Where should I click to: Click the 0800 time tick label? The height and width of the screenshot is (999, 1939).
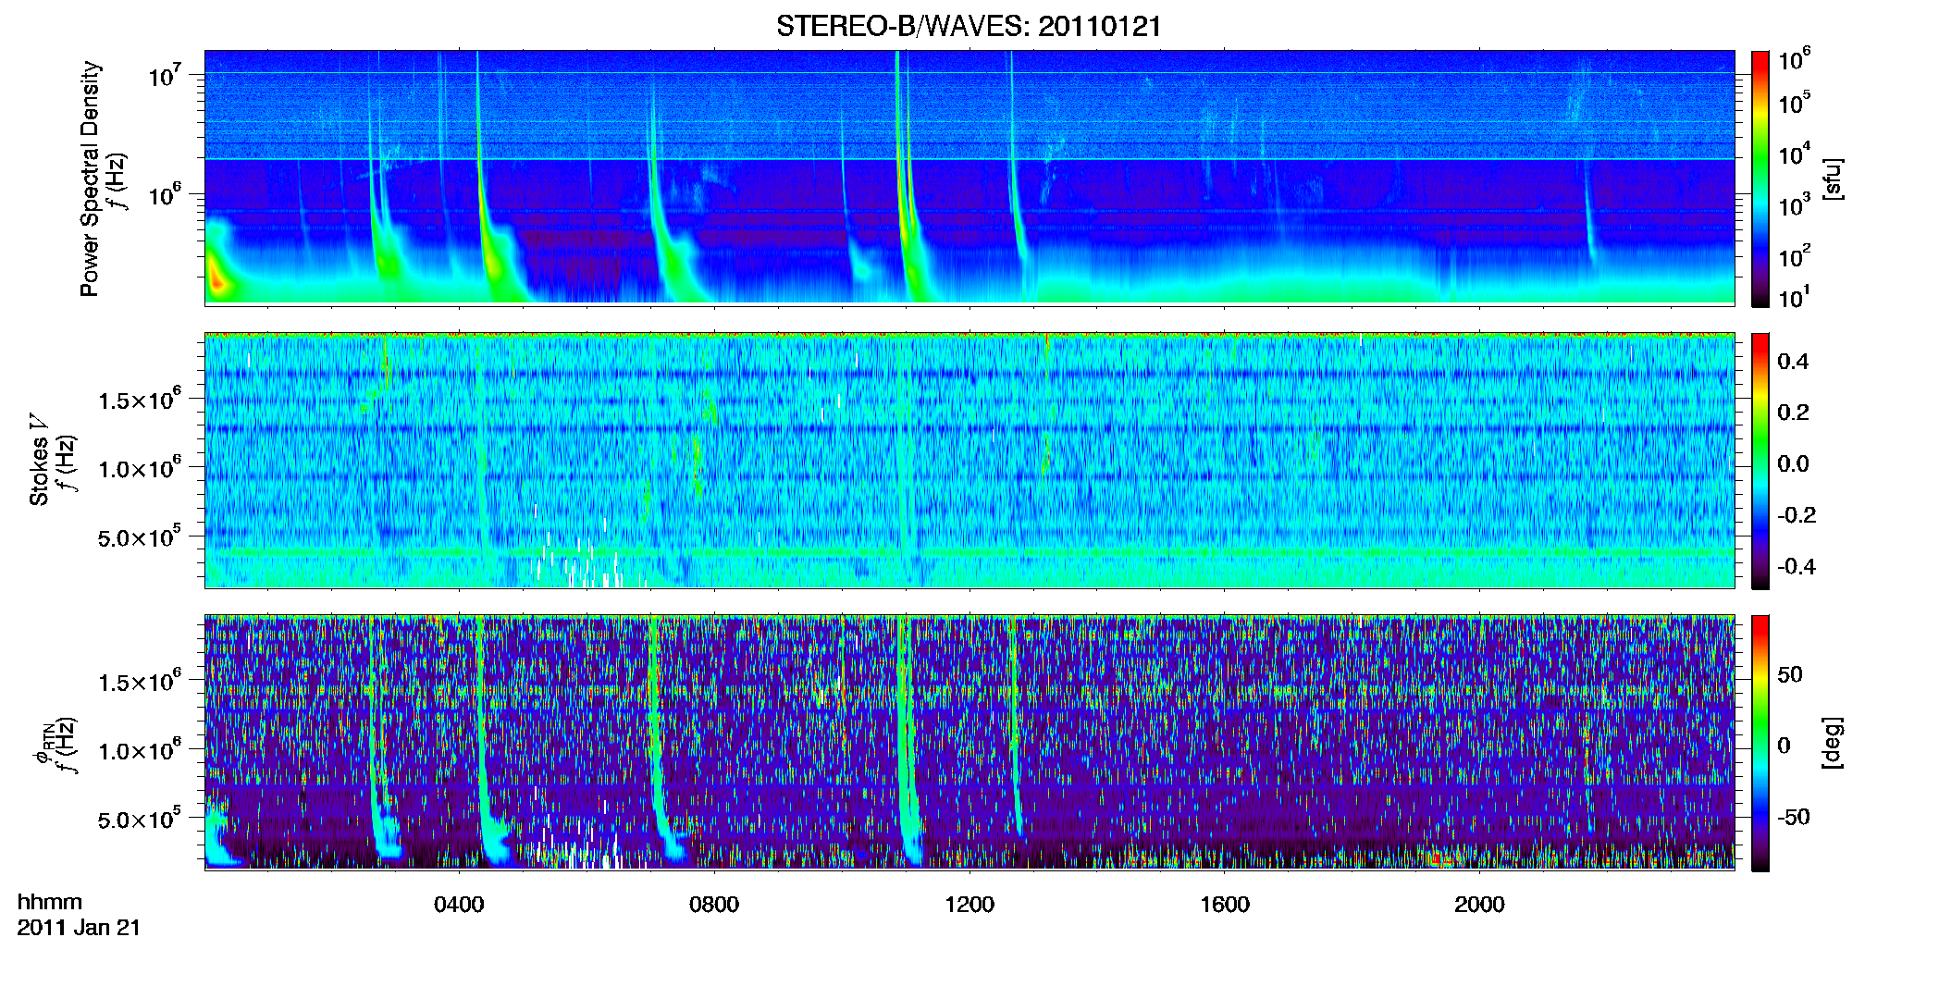(x=714, y=905)
